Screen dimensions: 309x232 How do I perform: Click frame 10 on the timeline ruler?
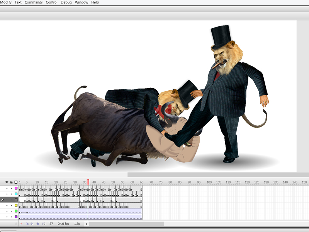[37, 182]
